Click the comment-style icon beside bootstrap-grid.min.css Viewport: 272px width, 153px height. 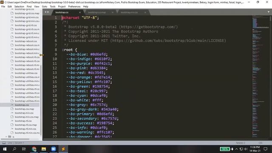[x=12, y=17]
